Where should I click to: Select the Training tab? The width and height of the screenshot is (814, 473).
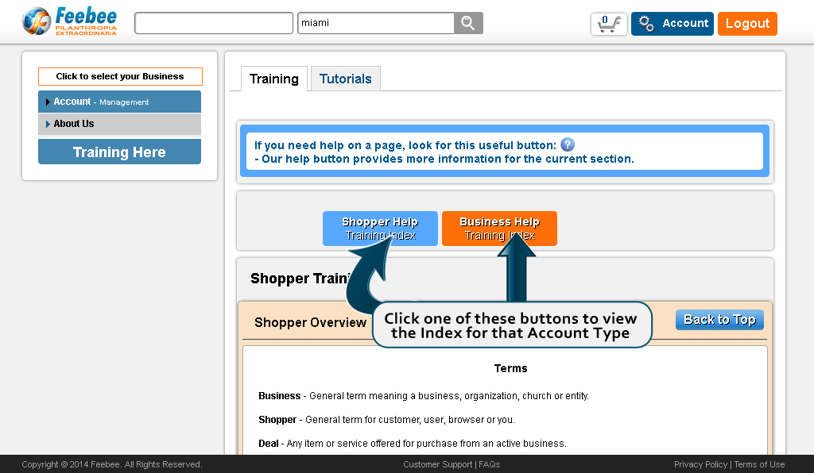pos(273,79)
